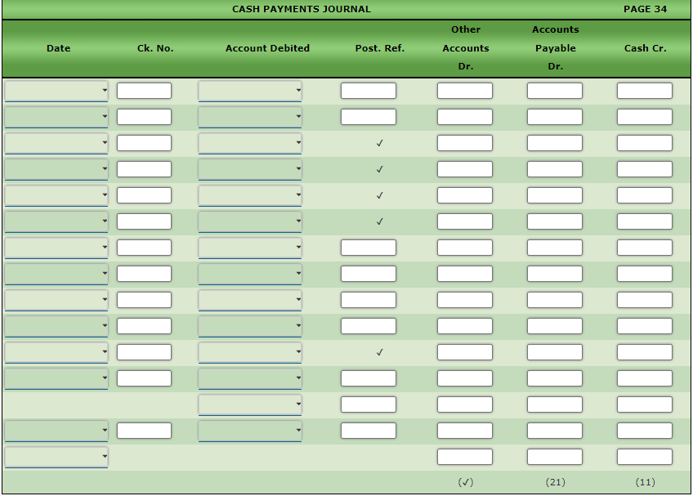Click eighth row's Accounts Payable Dr. field
Image resolution: width=693 pixels, height=496 pixels.
pos(555,274)
